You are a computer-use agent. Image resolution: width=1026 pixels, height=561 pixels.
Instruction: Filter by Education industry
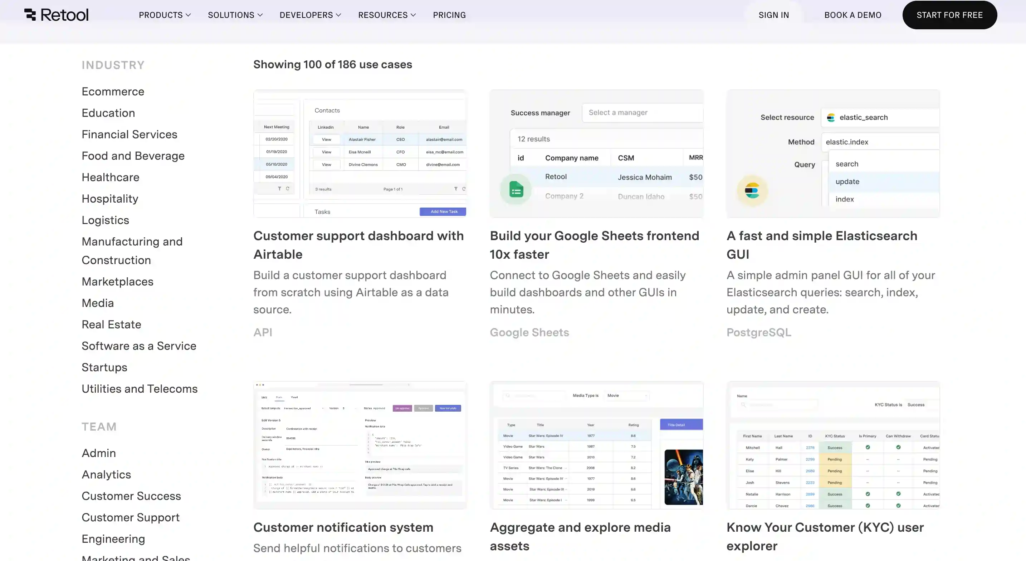[x=108, y=113]
